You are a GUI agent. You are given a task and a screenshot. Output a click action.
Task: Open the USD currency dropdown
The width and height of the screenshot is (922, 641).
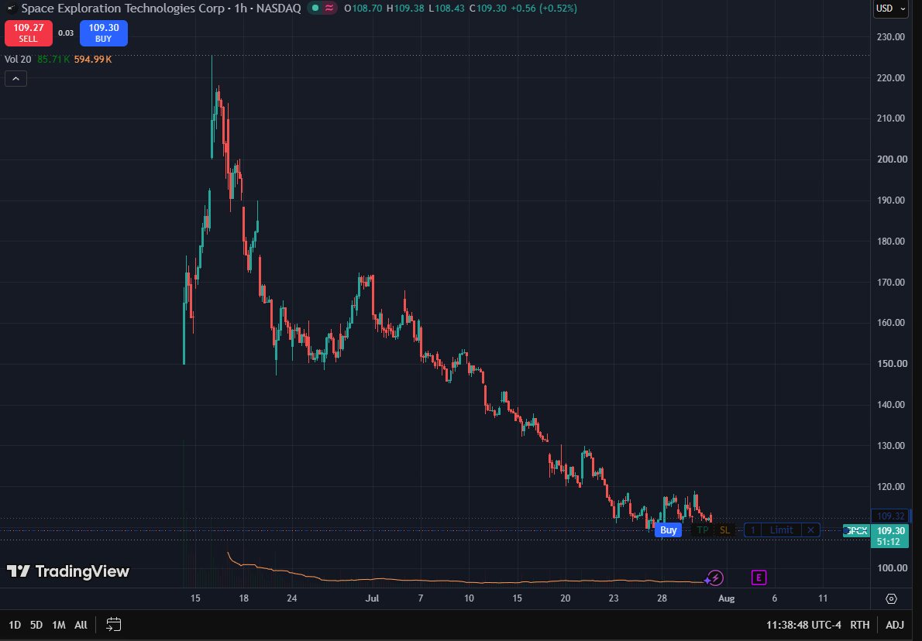(x=891, y=9)
